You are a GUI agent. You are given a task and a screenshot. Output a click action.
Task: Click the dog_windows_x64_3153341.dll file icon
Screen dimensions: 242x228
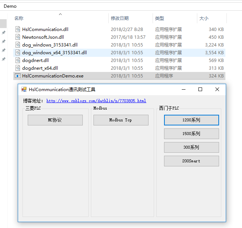click(x=18, y=52)
